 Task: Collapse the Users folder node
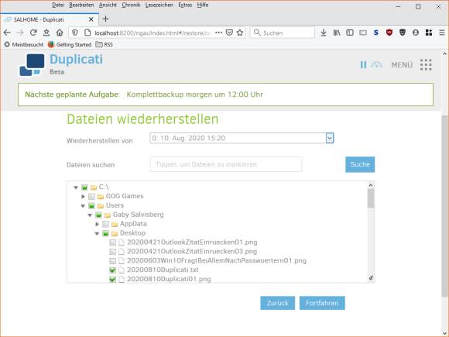[x=83, y=206]
